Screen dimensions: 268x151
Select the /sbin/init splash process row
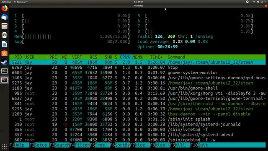coord(137,119)
